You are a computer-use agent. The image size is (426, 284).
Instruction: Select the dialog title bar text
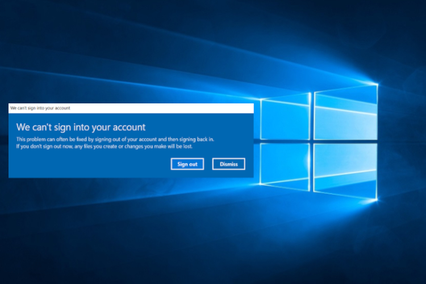point(40,108)
